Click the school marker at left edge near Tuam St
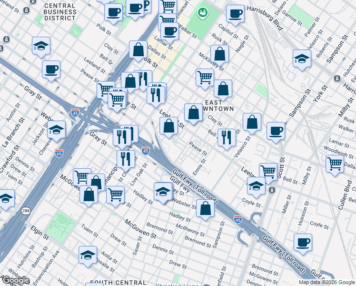Screen dimensions: 356x286 6,199
